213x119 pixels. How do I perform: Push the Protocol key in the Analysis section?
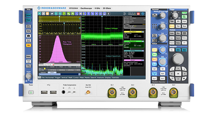tap(172, 43)
